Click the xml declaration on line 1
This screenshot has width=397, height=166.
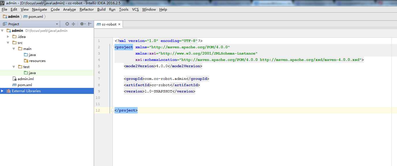pyautogui.click(x=159, y=41)
